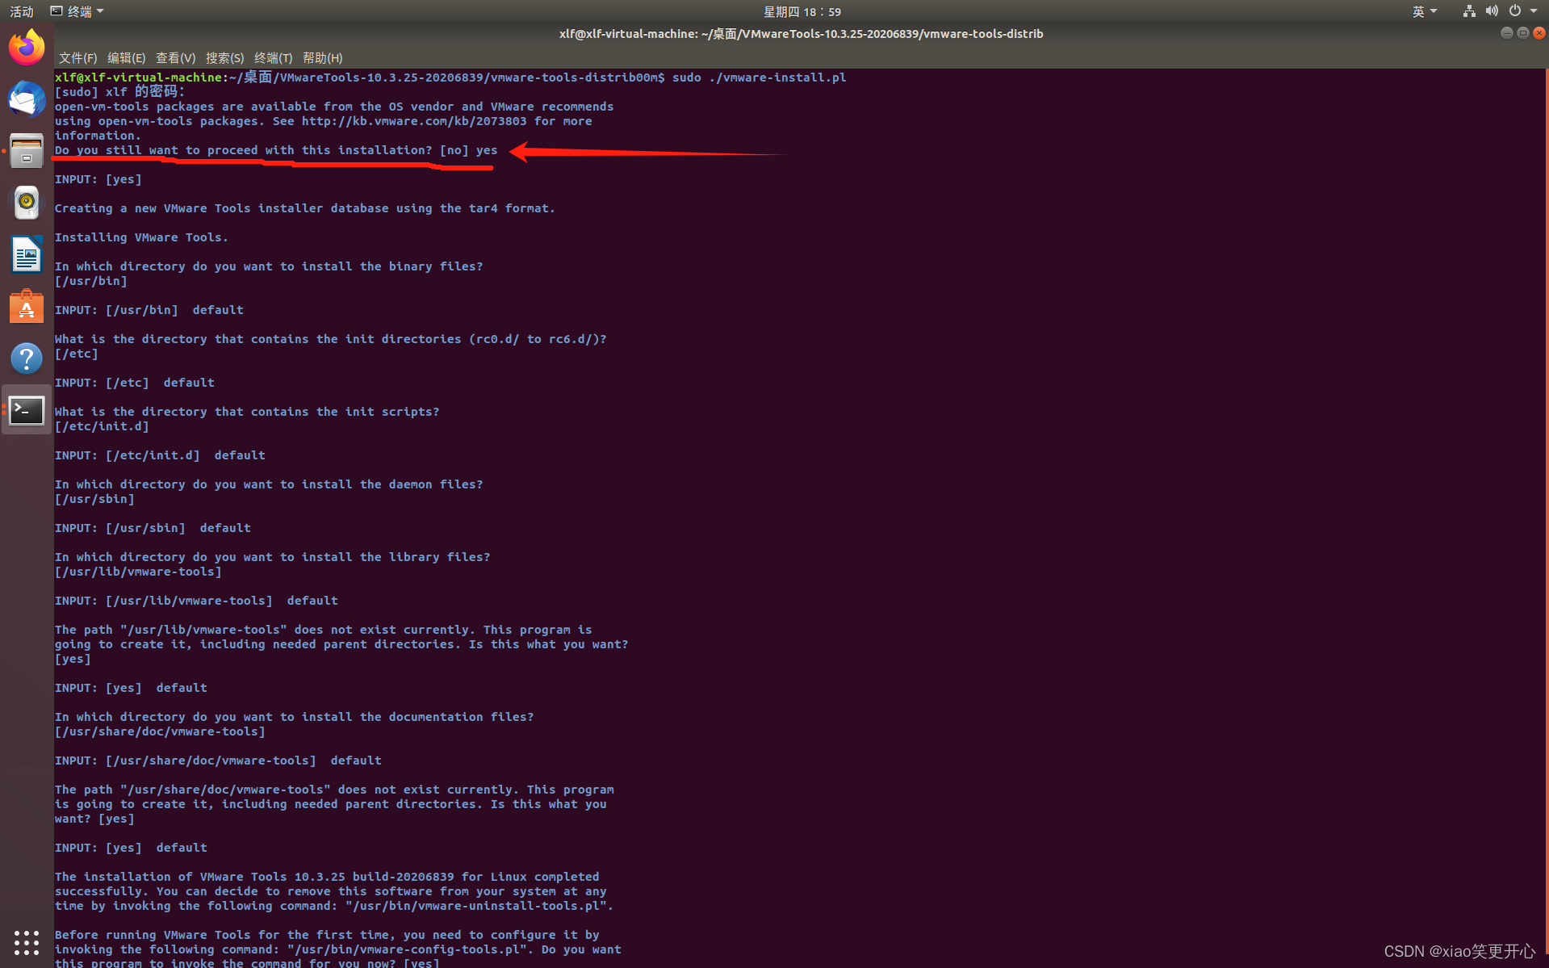Minimize the terminal window
This screenshot has width=1549, height=968.
click(x=1506, y=33)
